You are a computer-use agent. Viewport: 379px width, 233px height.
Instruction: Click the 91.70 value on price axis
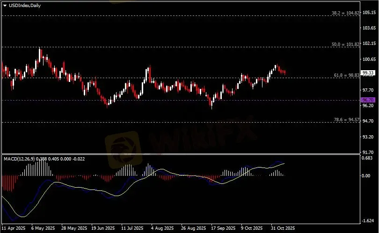(369, 153)
